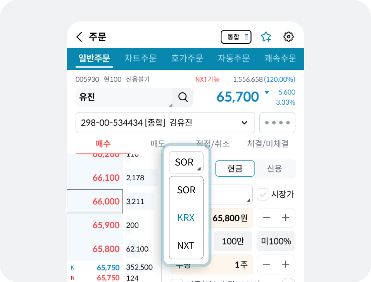The width and height of the screenshot is (371, 282).
Task: Switch to 차트주문 tab
Action: (141, 58)
